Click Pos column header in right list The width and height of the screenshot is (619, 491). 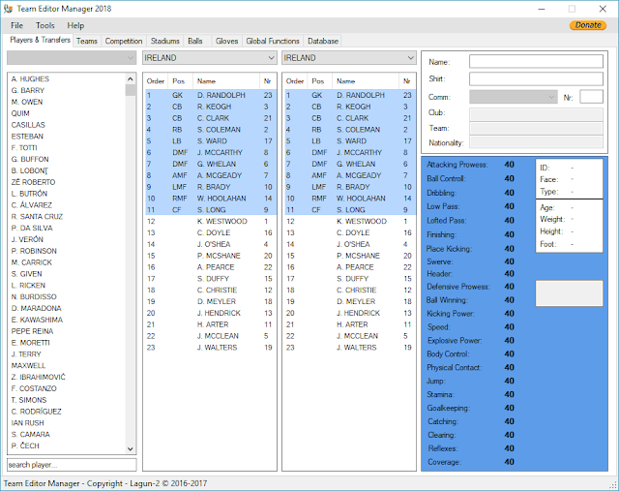point(319,81)
